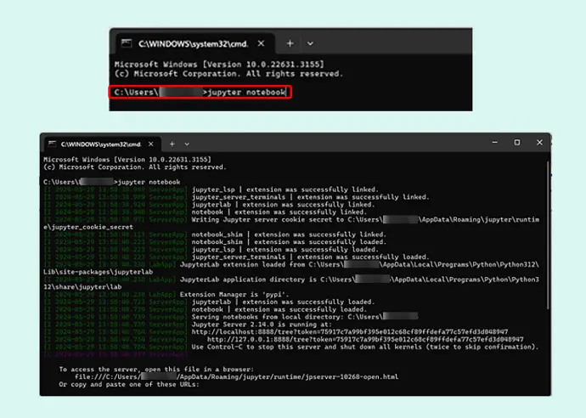
Task: Click 'Jupyter Server 2.14.0 is running at:' line
Action: coord(262,325)
